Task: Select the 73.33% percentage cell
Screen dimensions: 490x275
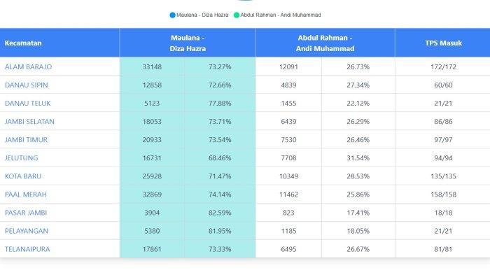Action: [220, 249]
